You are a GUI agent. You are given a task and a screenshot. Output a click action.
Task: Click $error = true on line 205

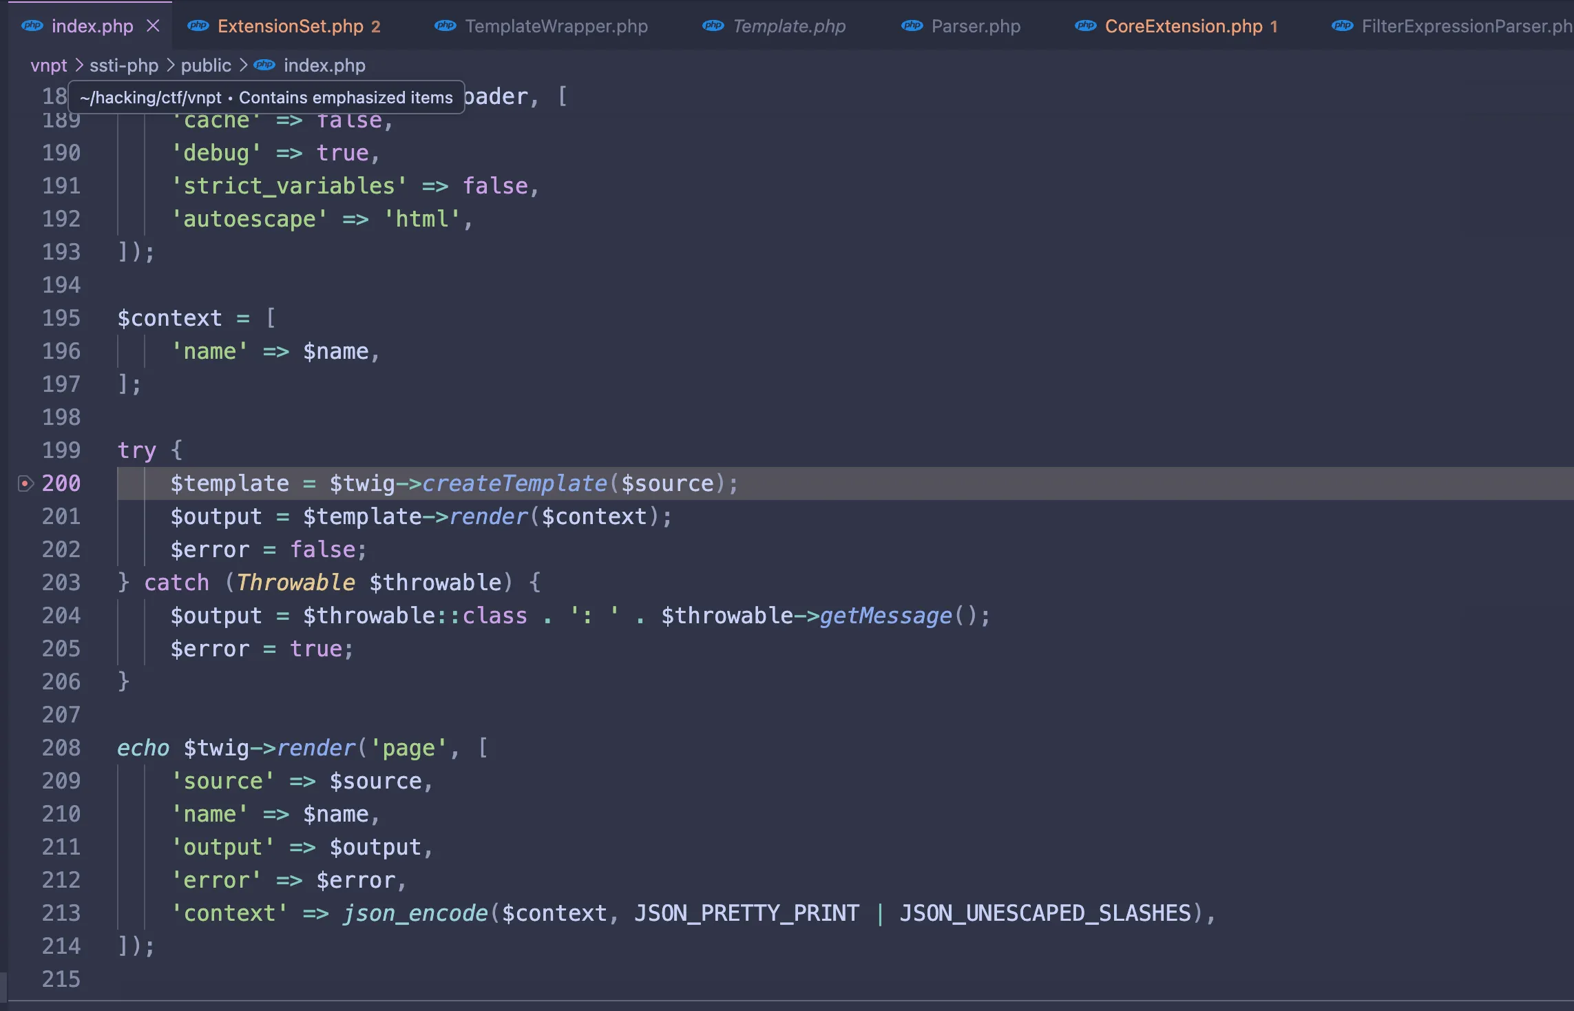[262, 649]
